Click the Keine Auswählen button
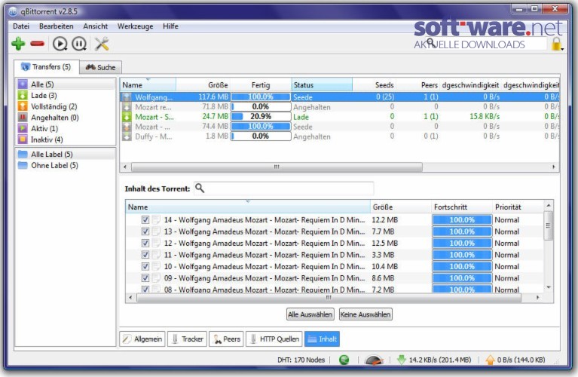Screen dimensions: 578x377 (x=365, y=314)
